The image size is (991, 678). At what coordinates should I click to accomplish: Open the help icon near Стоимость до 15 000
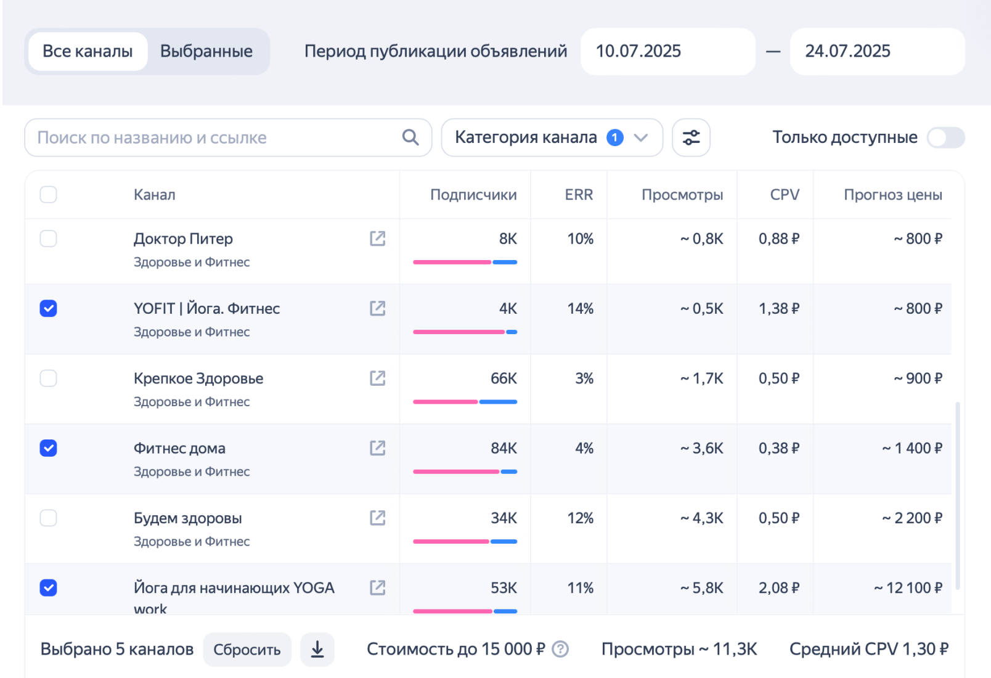tap(560, 649)
